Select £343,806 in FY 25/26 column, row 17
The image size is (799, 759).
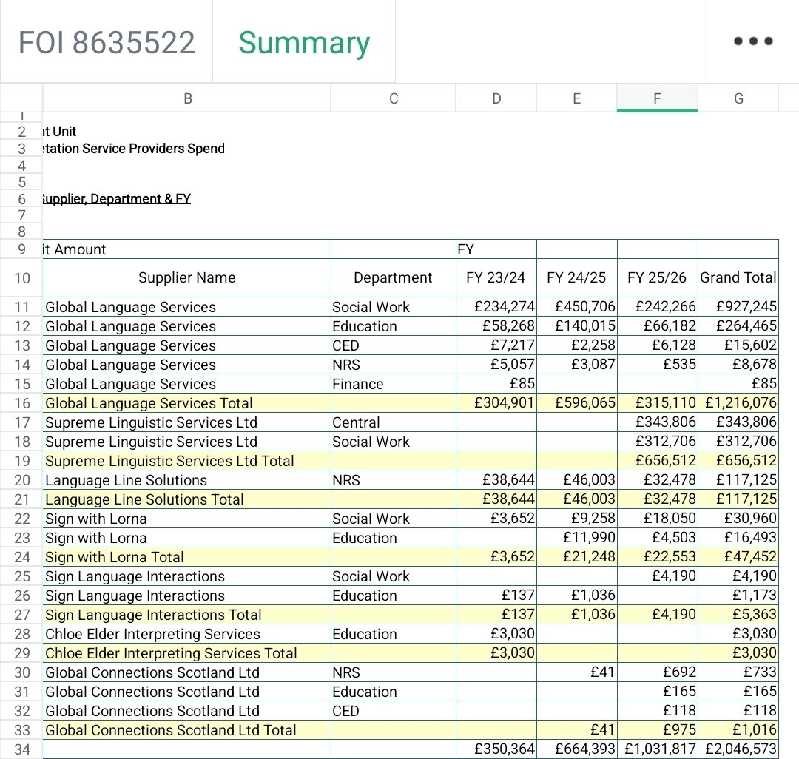tap(658, 422)
